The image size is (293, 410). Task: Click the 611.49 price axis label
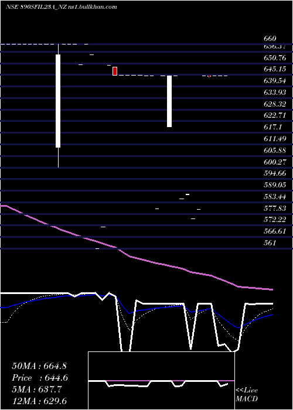point(275,139)
